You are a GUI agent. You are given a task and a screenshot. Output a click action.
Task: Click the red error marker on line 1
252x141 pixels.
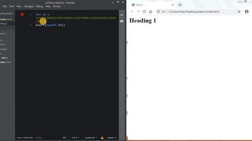pyautogui.click(x=22, y=14)
